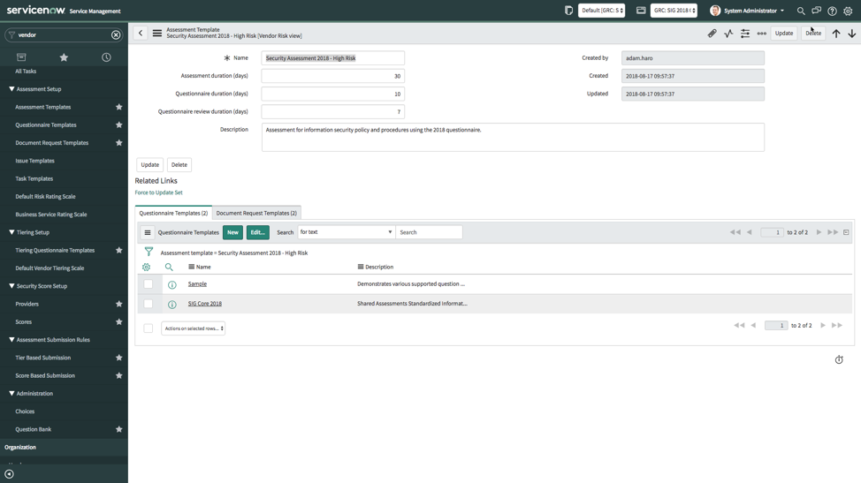The image size is (861, 483).
Task: Collapse the Tiering Setup section
Action: [29, 232]
